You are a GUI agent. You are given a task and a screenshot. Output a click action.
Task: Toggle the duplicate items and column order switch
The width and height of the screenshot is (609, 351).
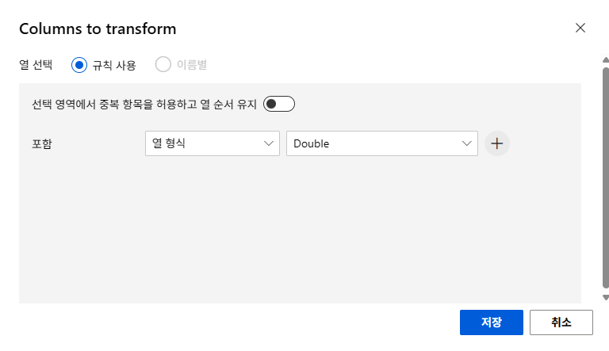(279, 104)
